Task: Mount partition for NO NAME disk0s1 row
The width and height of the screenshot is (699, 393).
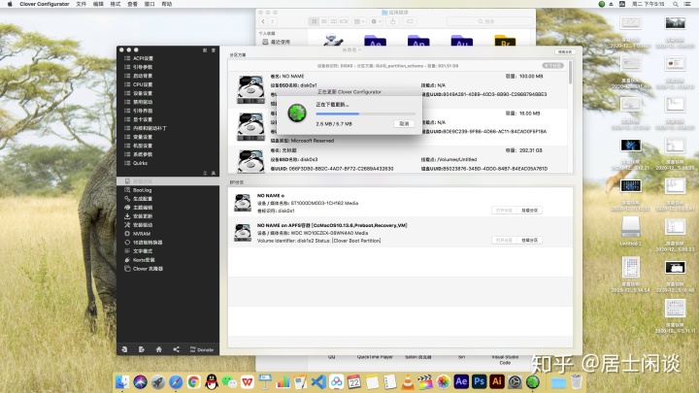Action: coord(530,211)
